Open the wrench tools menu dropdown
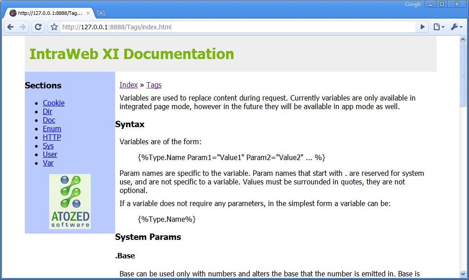The width and height of the screenshot is (469, 280). tap(456, 27)
